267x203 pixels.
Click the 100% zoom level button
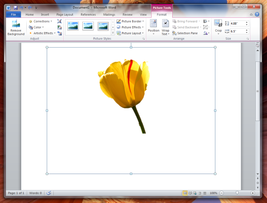(213, 193)
